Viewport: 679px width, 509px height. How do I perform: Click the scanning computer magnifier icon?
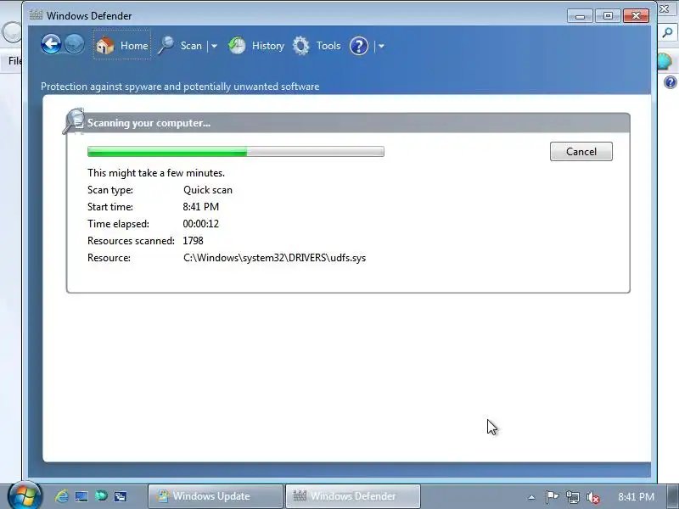tap(74, 120)
